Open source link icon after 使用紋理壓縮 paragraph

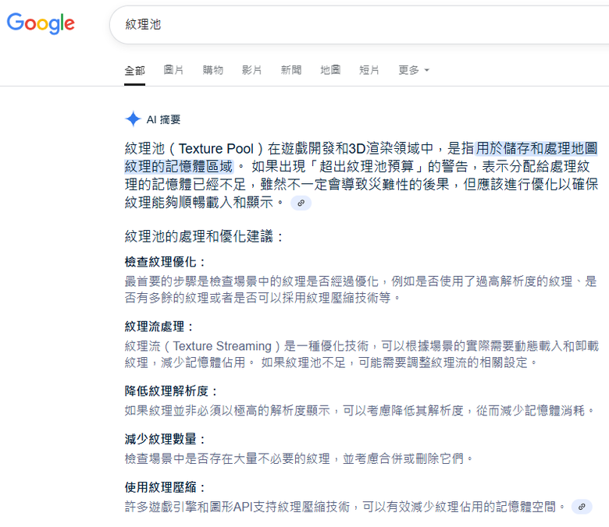pyautogui.click(x=582, y=507)
